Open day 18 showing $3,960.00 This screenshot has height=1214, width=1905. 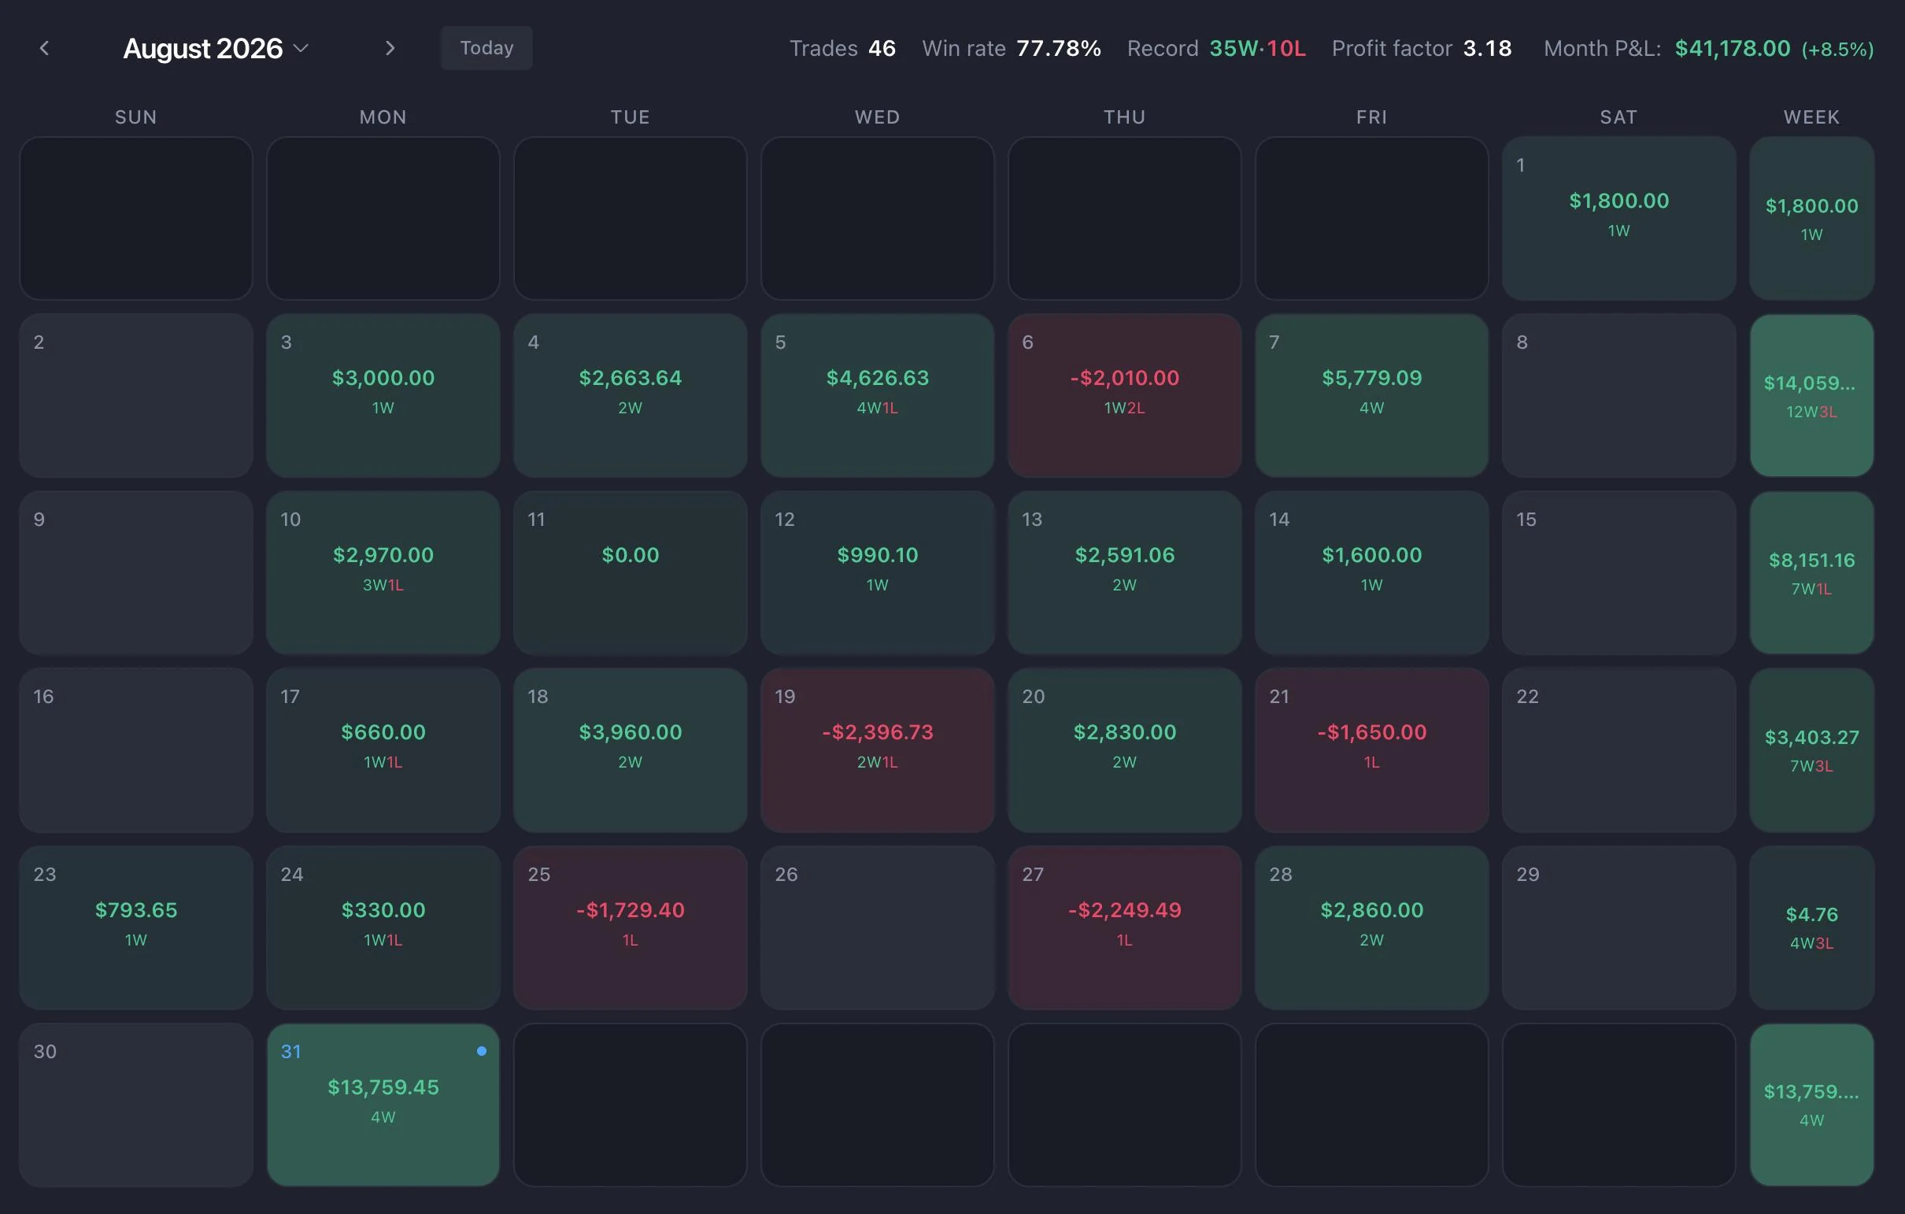click(631, 750)
